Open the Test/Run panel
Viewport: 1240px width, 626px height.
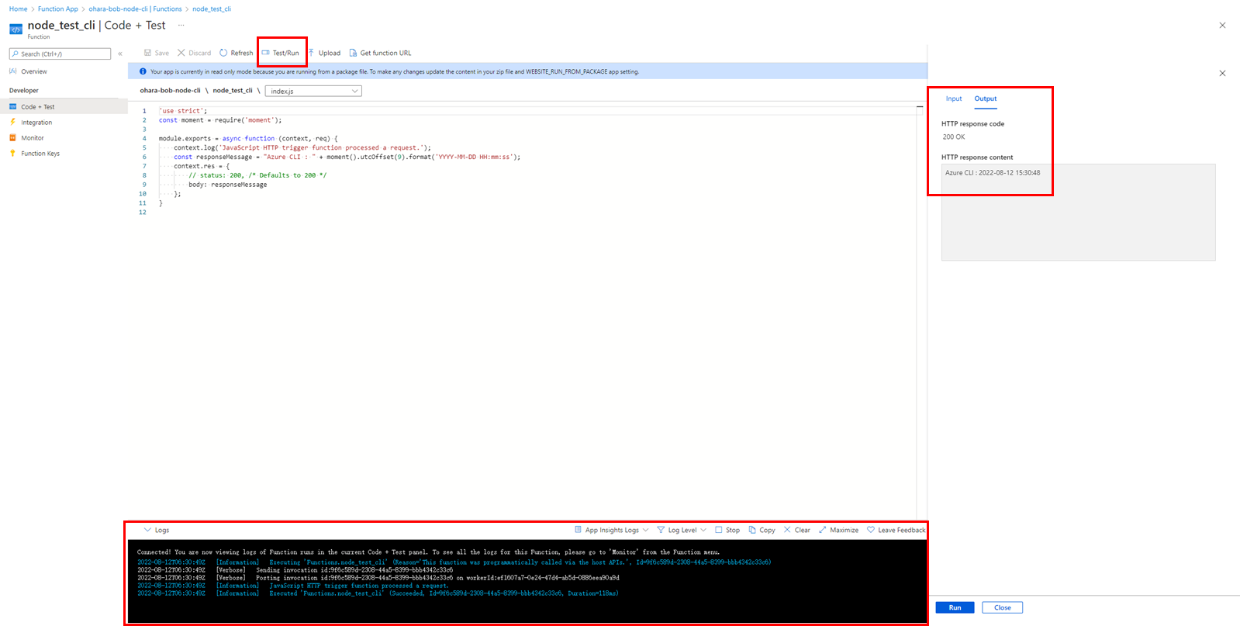click(x=280, y=53)
